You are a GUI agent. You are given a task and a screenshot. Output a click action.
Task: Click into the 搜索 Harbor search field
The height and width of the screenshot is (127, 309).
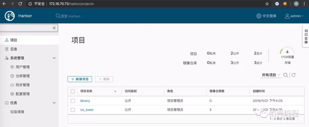72,16
